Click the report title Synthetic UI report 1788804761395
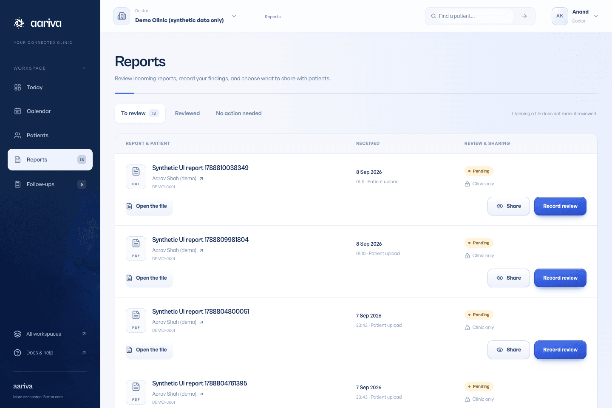The image size is (612, 408). click(x=200, y=383)
